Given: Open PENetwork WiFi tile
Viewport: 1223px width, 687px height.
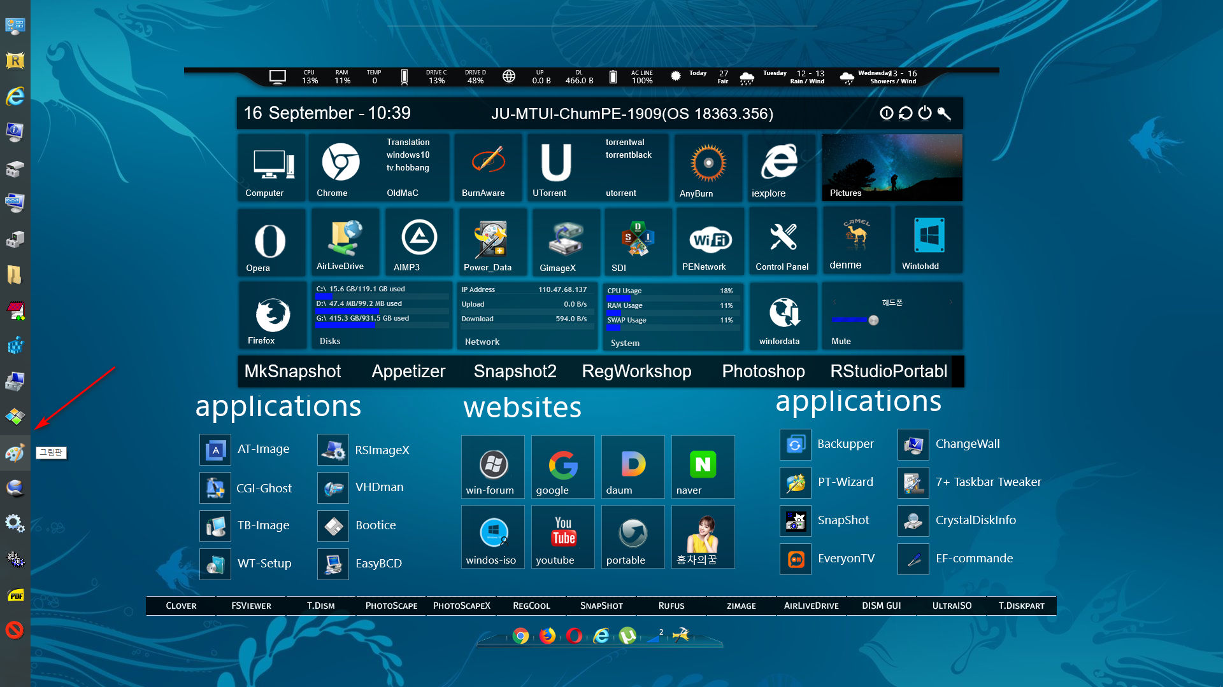Looking at the screenshot, I should coord(710,242).
